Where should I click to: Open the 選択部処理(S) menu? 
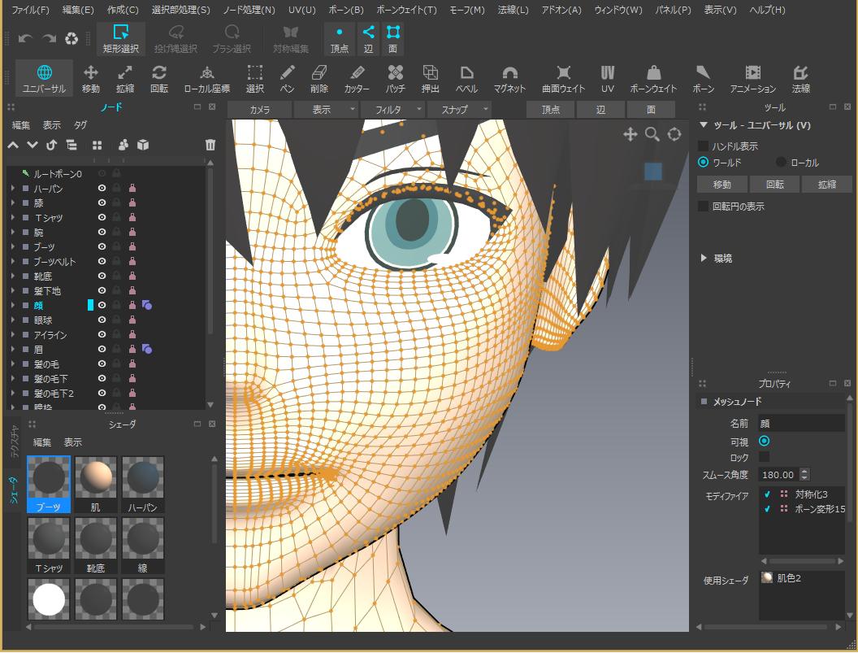click(x=180, y=10)
